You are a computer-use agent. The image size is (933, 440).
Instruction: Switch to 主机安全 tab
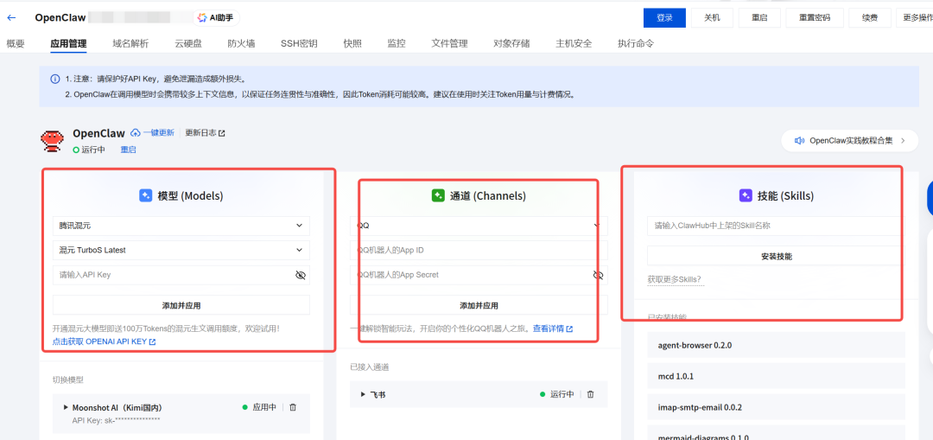pos(574,43)
